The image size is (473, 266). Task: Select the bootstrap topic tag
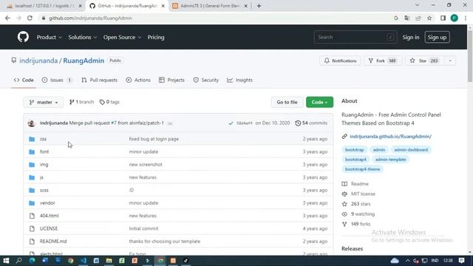pyautogui.click(x=355, y=150)
